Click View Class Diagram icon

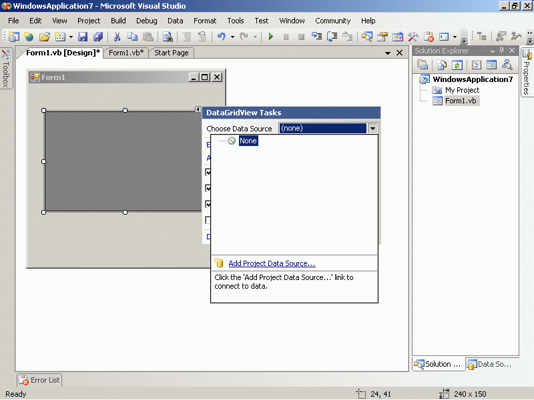(507, 65)
